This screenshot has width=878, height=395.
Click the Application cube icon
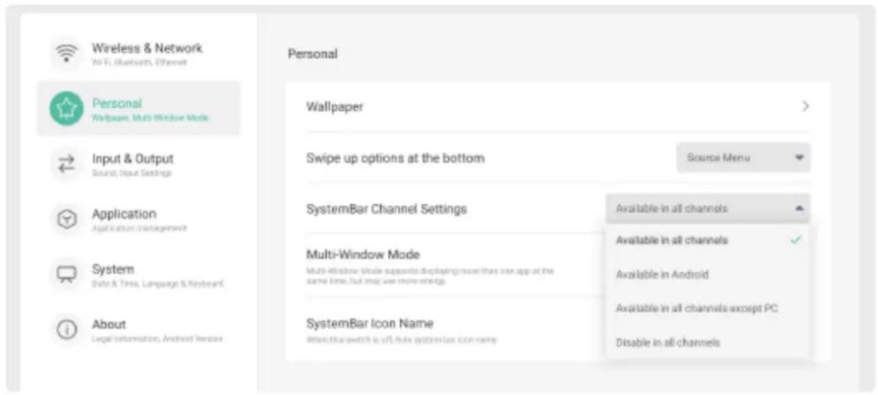[66, 219]
